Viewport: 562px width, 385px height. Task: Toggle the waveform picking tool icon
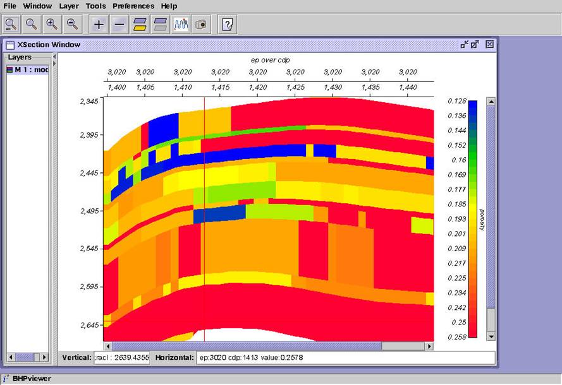(181, 25)
